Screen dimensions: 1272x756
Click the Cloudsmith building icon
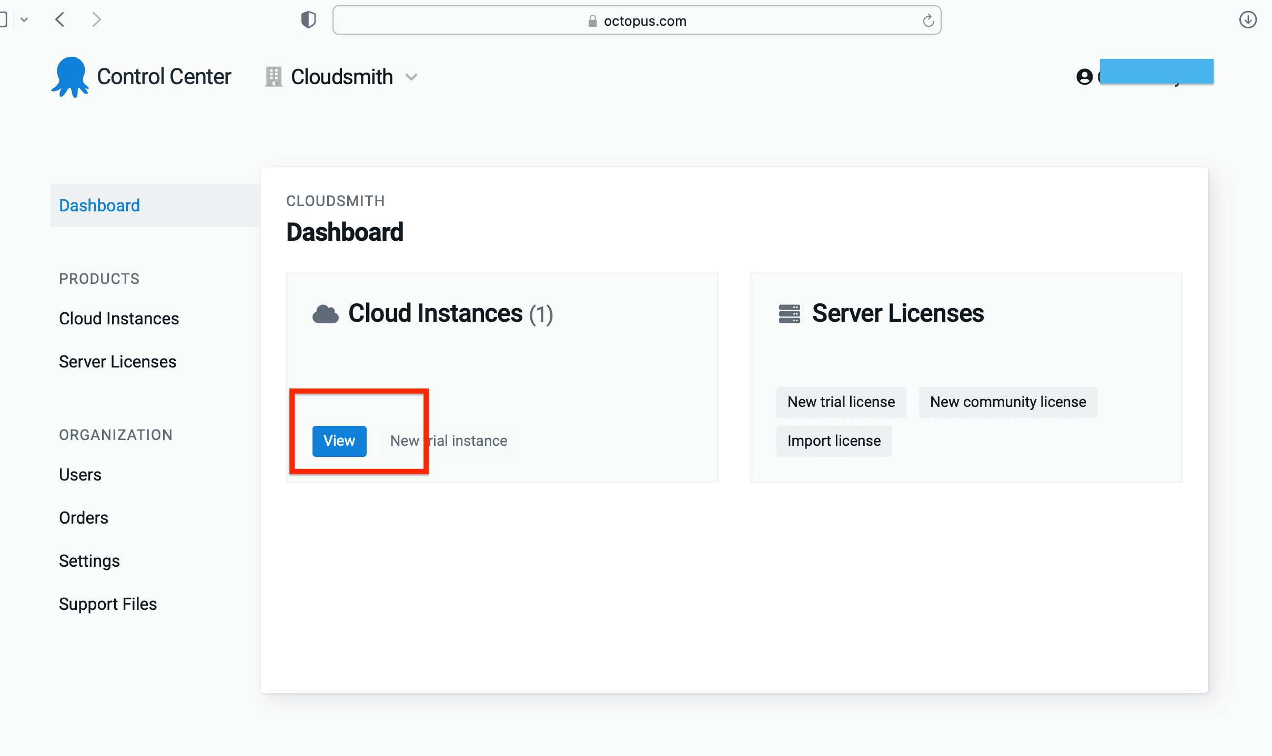tap(273, 77)
